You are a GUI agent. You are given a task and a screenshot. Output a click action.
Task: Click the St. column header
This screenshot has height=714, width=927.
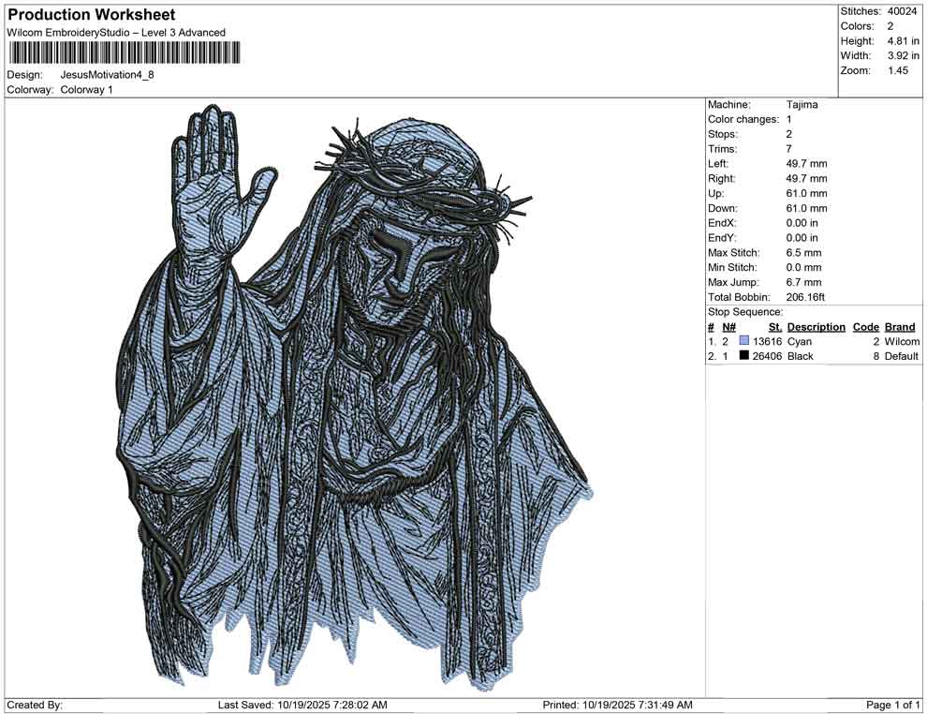click(774, 327)
